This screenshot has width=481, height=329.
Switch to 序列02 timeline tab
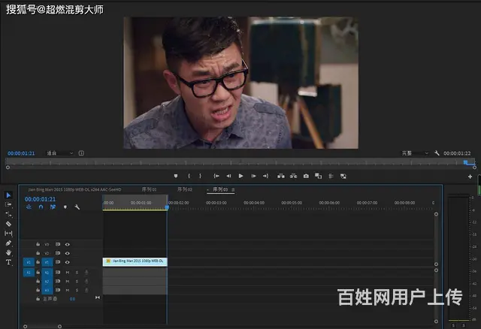pyautogui.click(x=185, y=189)
